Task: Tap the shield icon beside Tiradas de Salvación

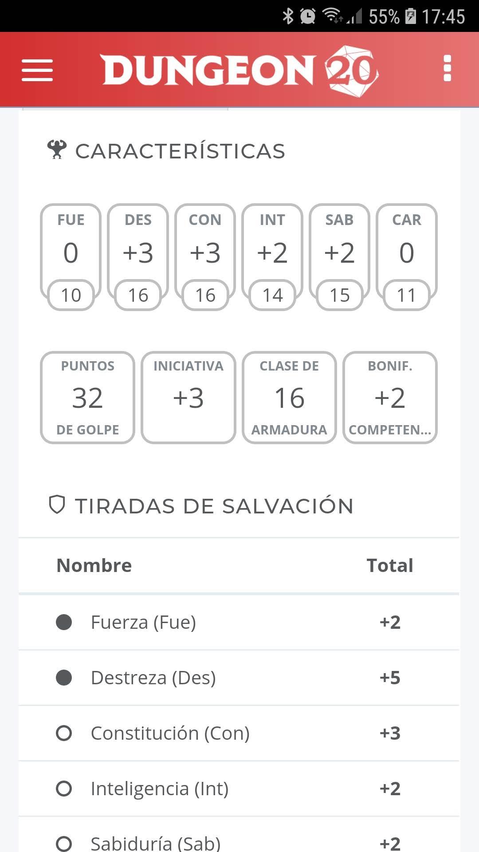Action: (57, 505)
